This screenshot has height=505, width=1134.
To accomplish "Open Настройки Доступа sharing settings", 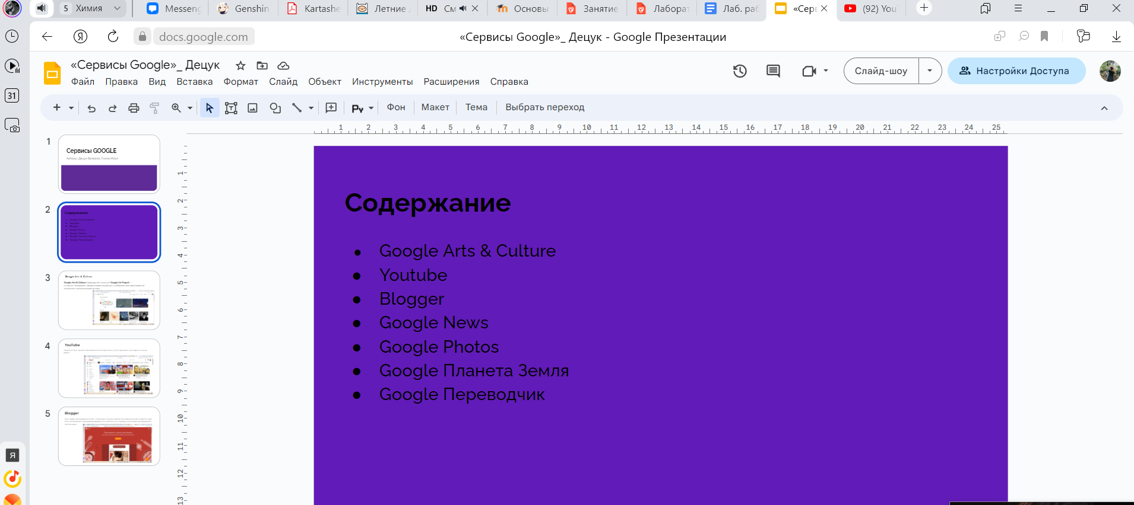I will coord(1016,71).
